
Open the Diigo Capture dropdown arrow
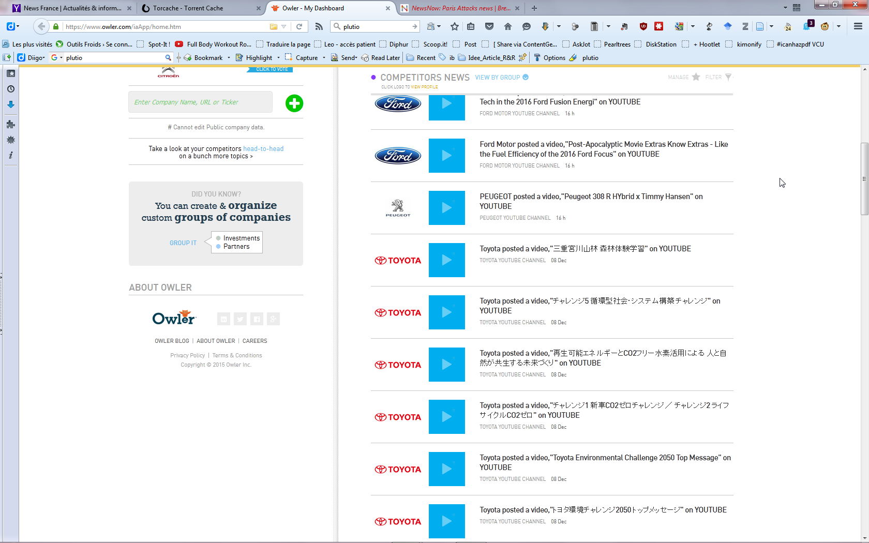[324, 57]
